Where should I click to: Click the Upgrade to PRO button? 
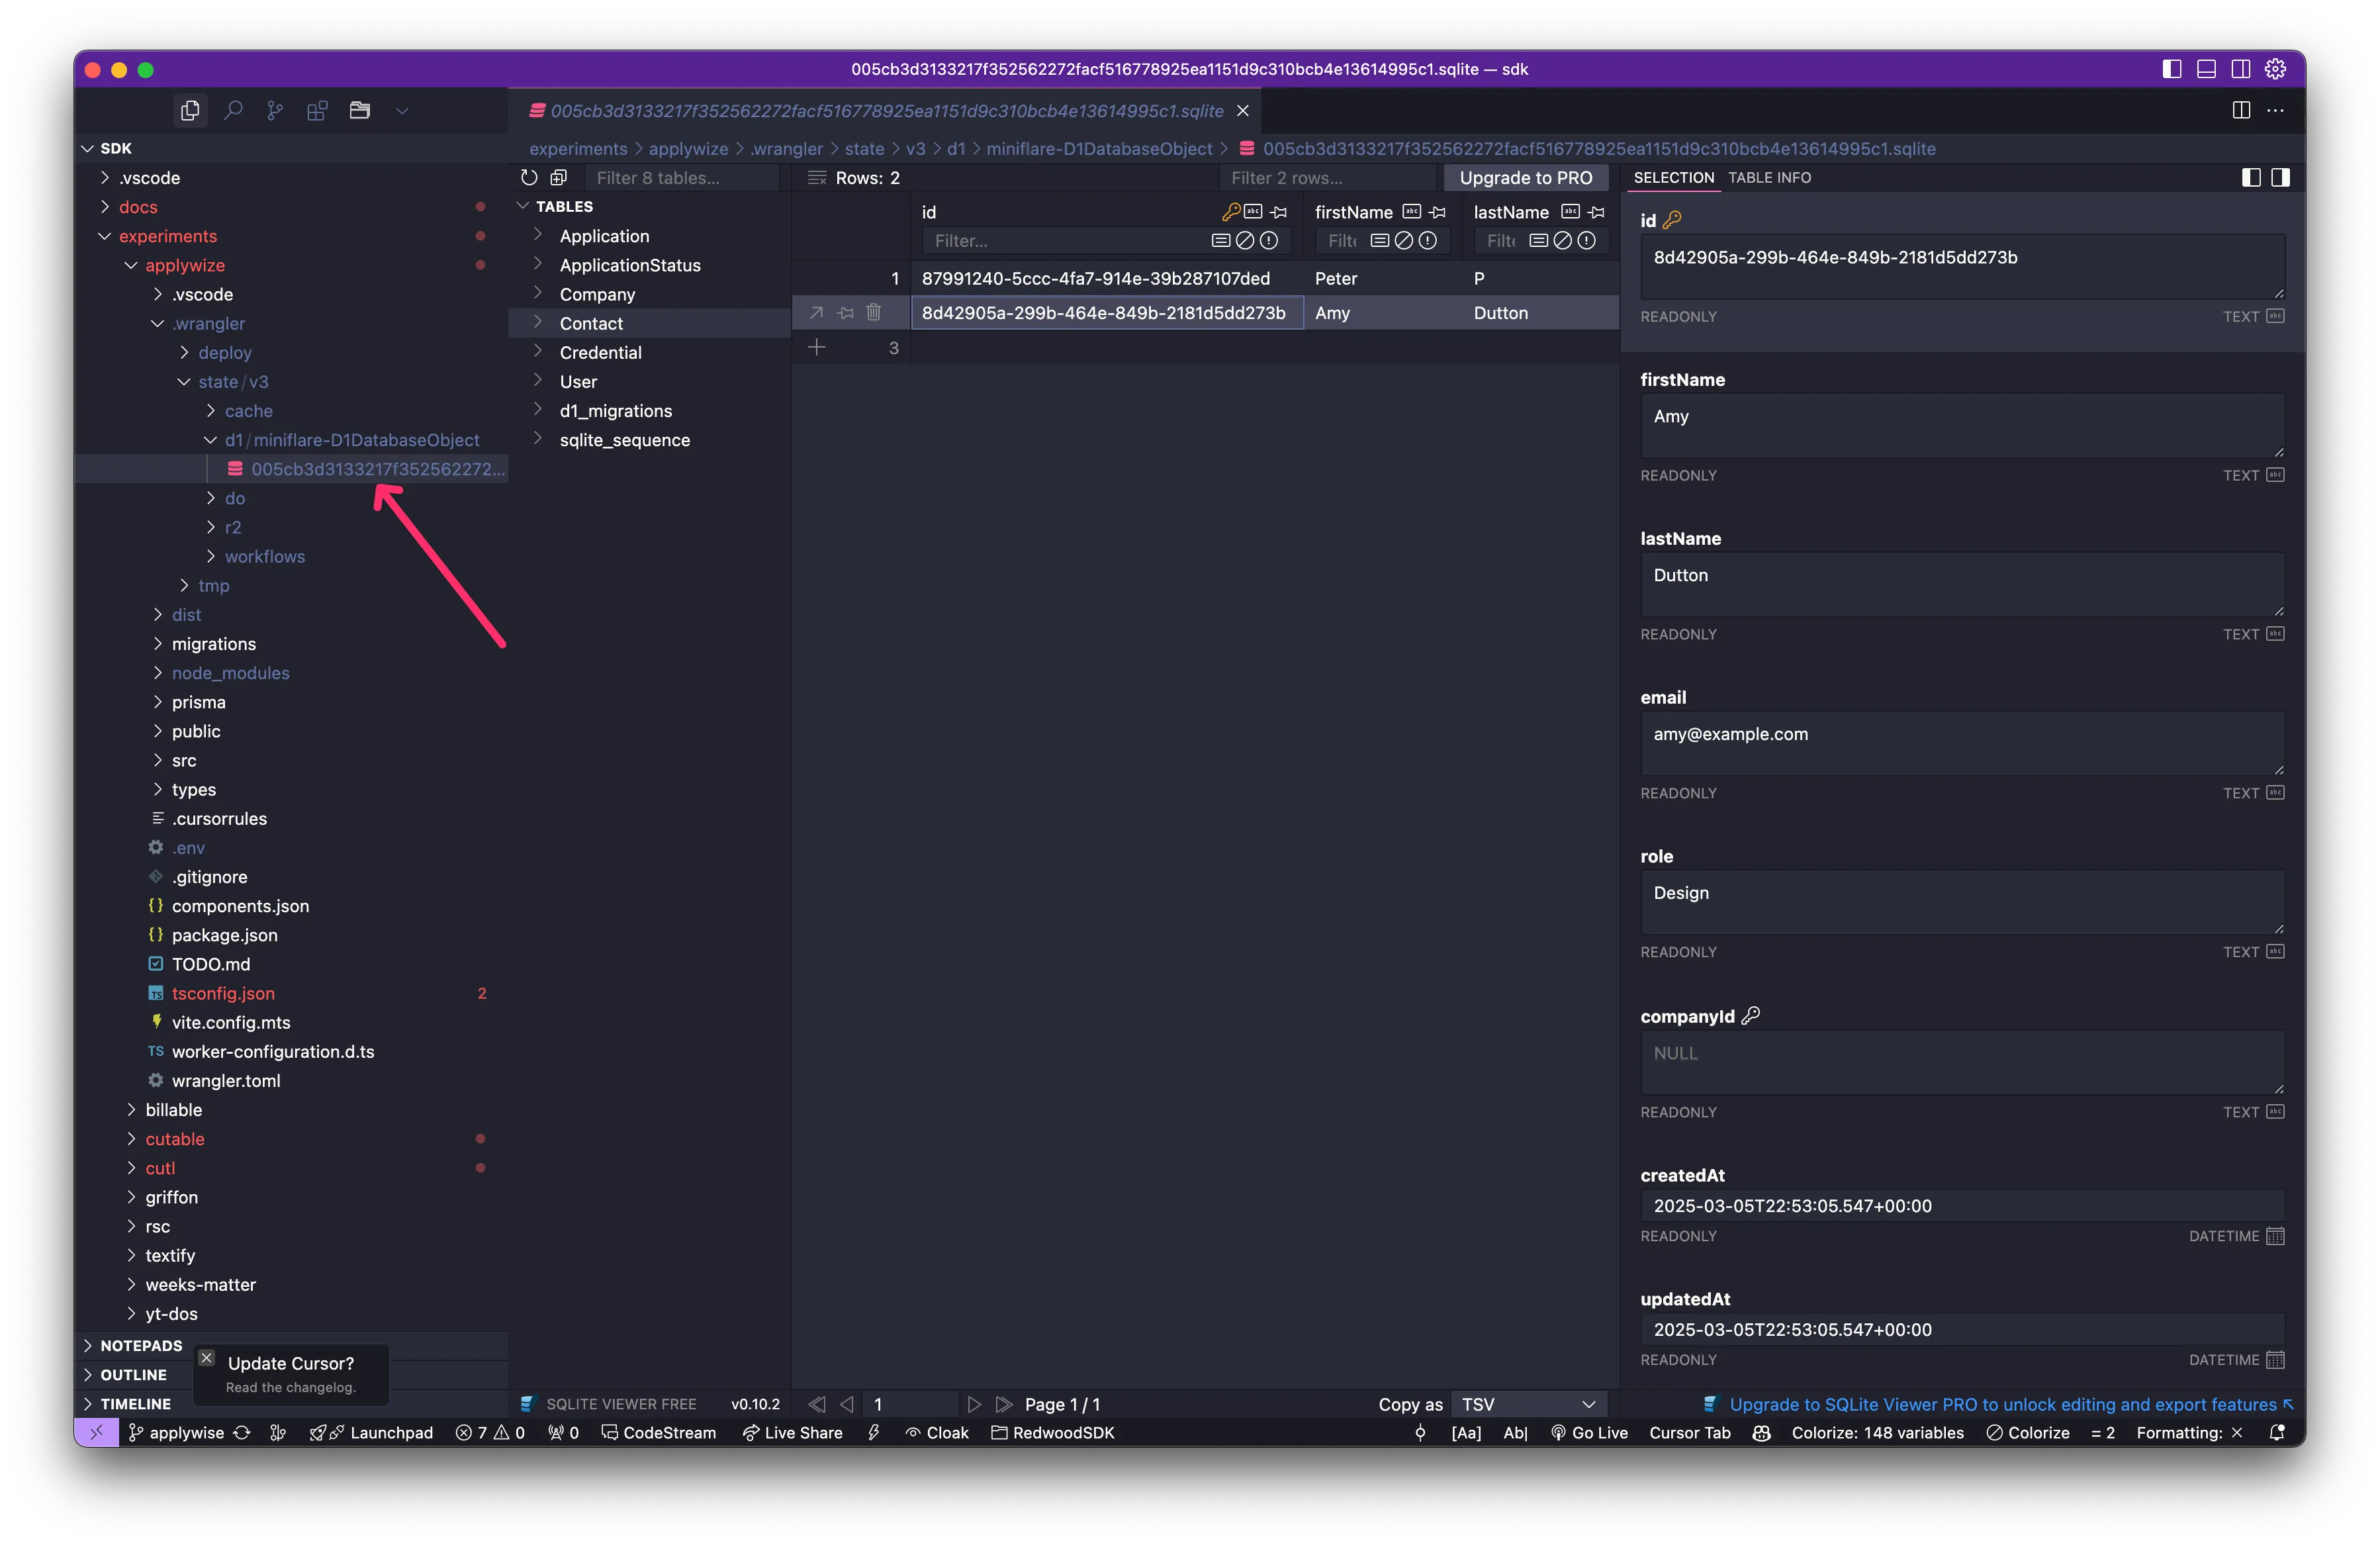pyautogui.click(x=1525, y=177)
